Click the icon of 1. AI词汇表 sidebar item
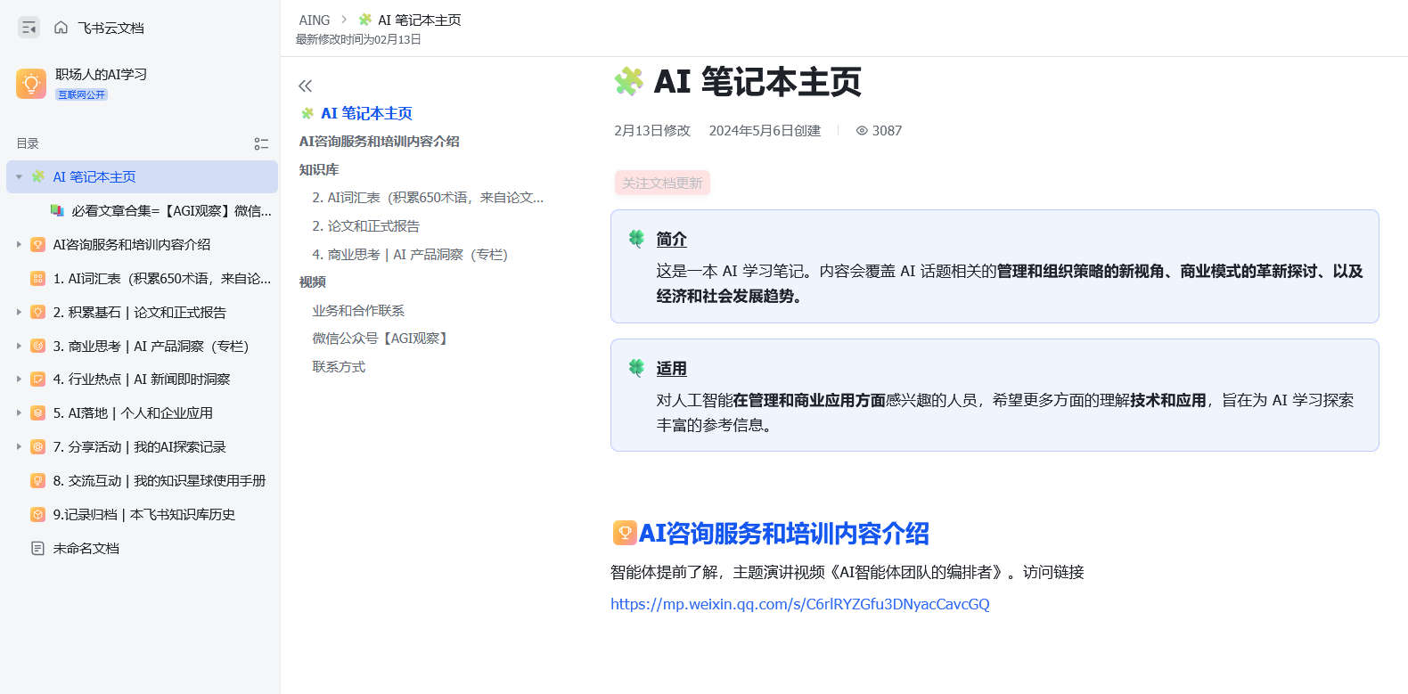Image resolution: width=1408 pixels, height=694 pixels. 37,278
